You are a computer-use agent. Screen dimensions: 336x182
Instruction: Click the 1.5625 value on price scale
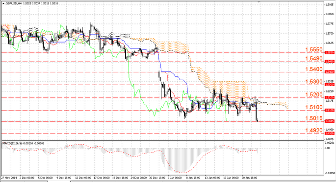coord(329,43)
